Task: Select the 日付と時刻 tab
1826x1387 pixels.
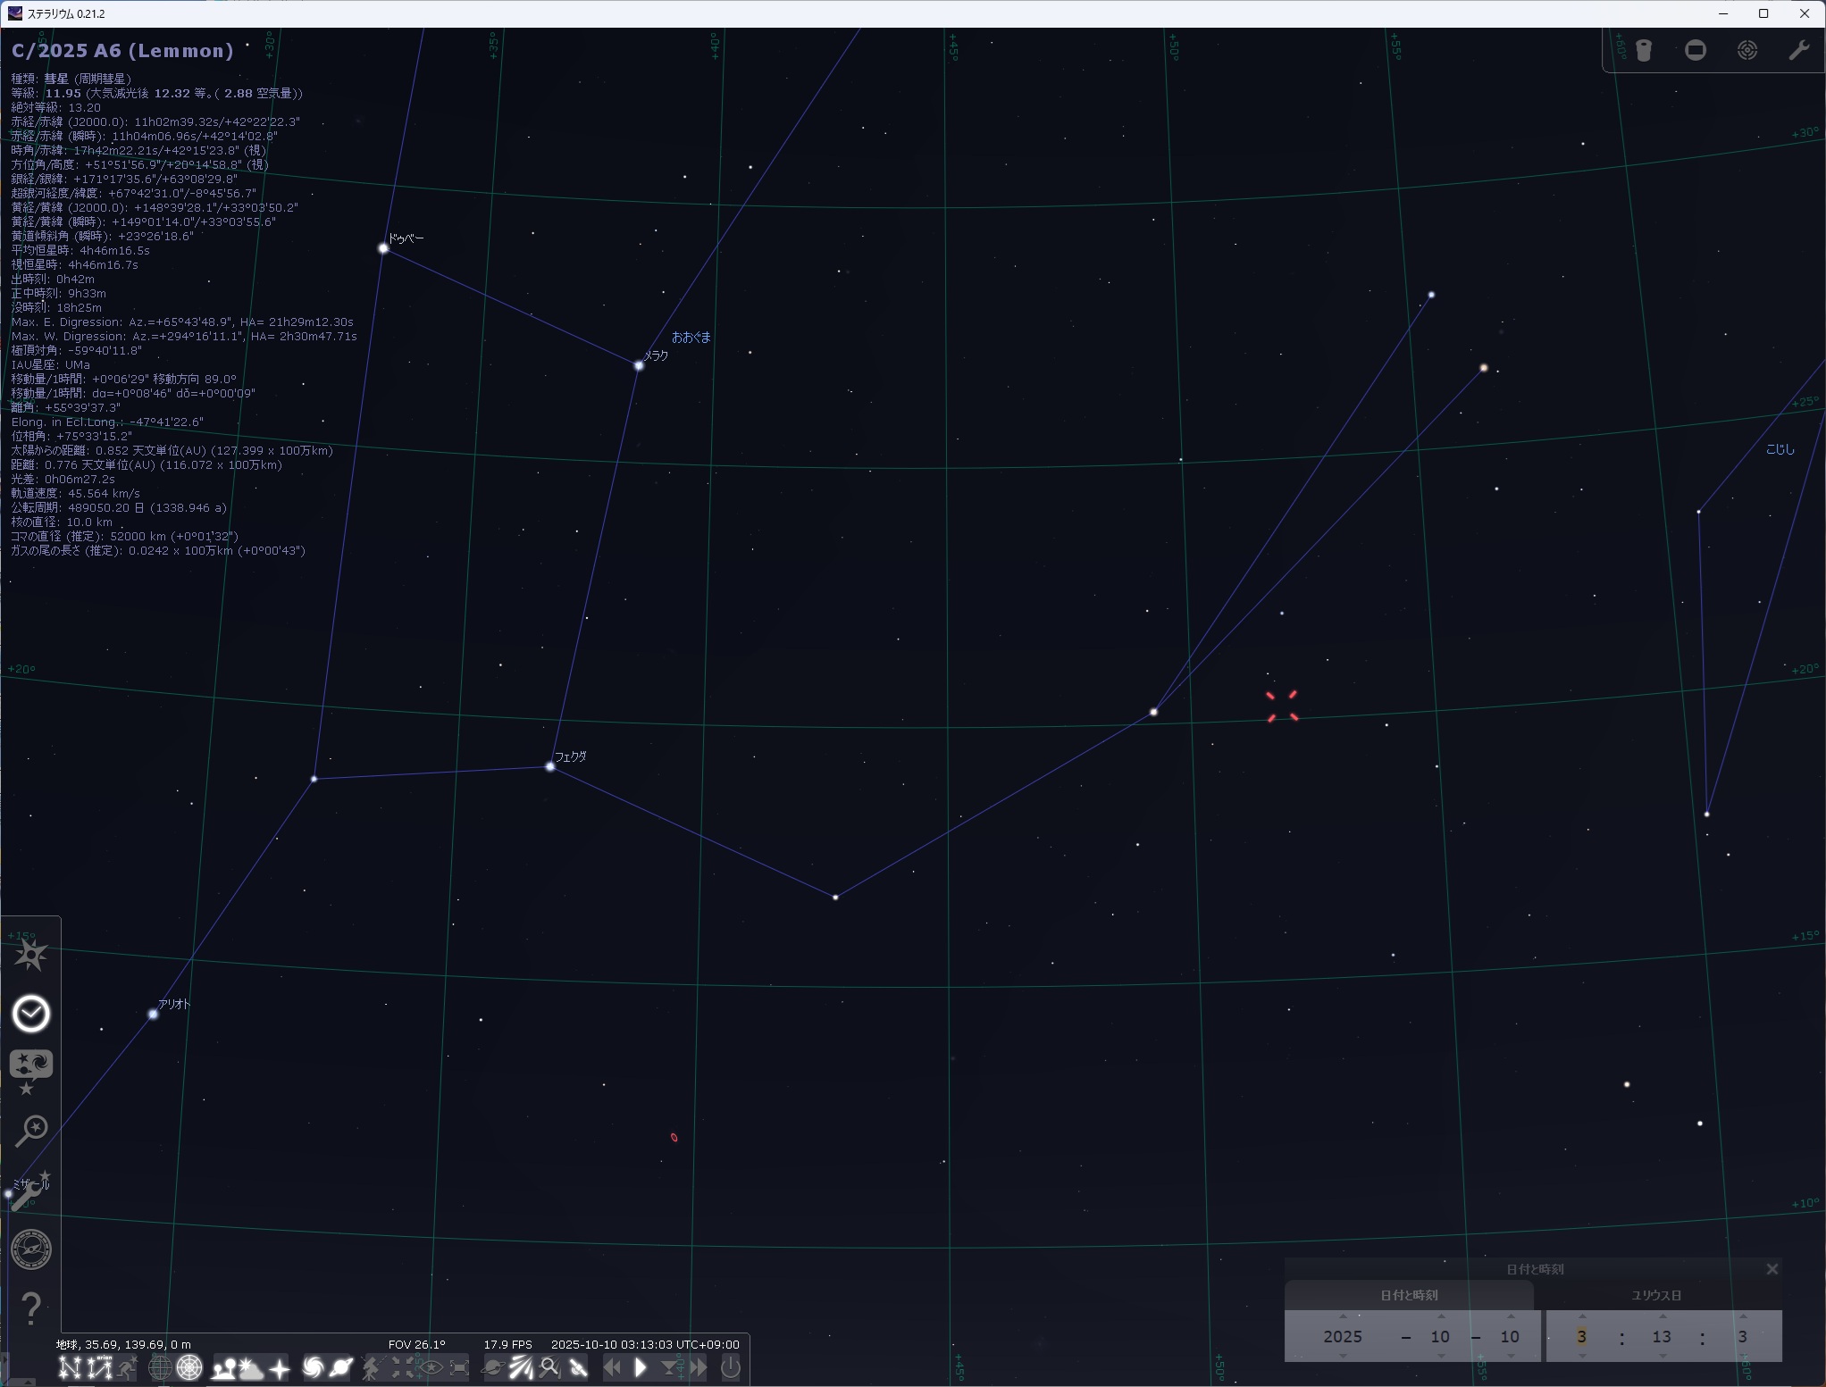Action: [1409, 1295]
